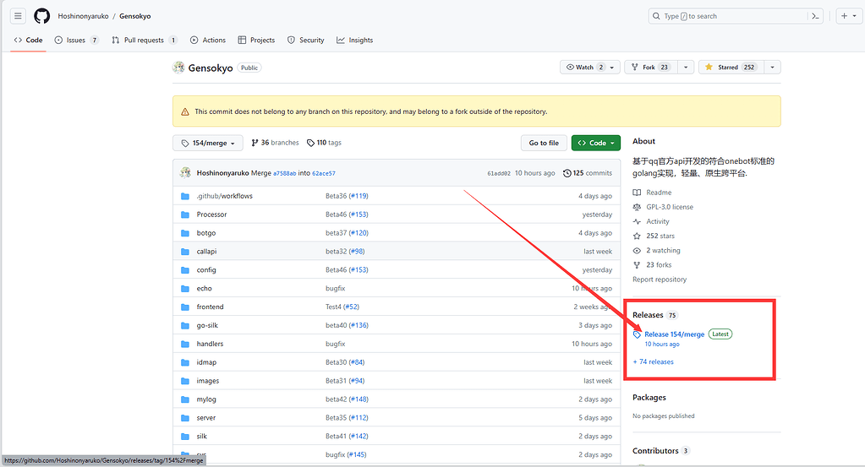Click the Release 154/merge tag link
Image resolution: width=865 pixels, height=467 pixels.
674,334
